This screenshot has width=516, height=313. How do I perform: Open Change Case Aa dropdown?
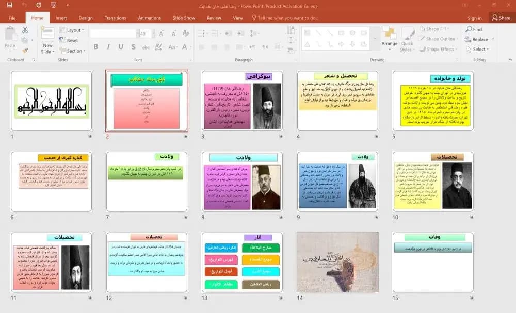pos(172,47)
